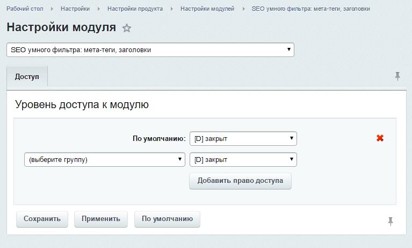Add page to favorites with star icon

127,28
